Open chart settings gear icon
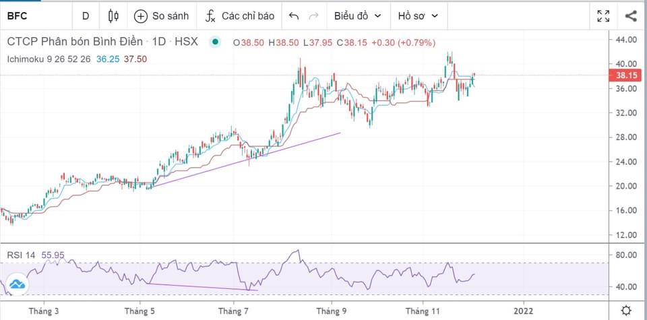This screenshot has height=320, width=647. 626,310
